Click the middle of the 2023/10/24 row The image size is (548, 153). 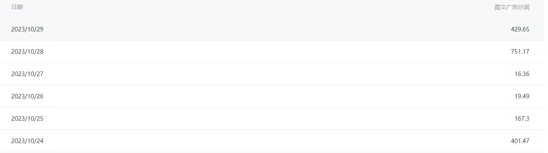coord(272,141)
